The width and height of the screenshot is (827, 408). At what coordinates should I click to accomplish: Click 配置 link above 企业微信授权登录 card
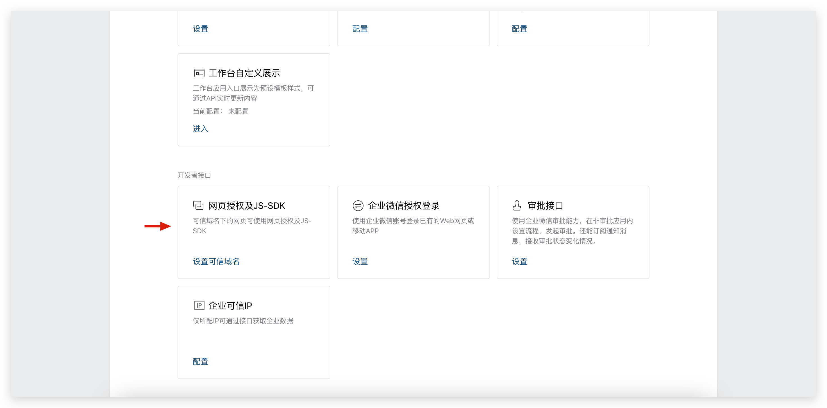(x=360, y=29)
